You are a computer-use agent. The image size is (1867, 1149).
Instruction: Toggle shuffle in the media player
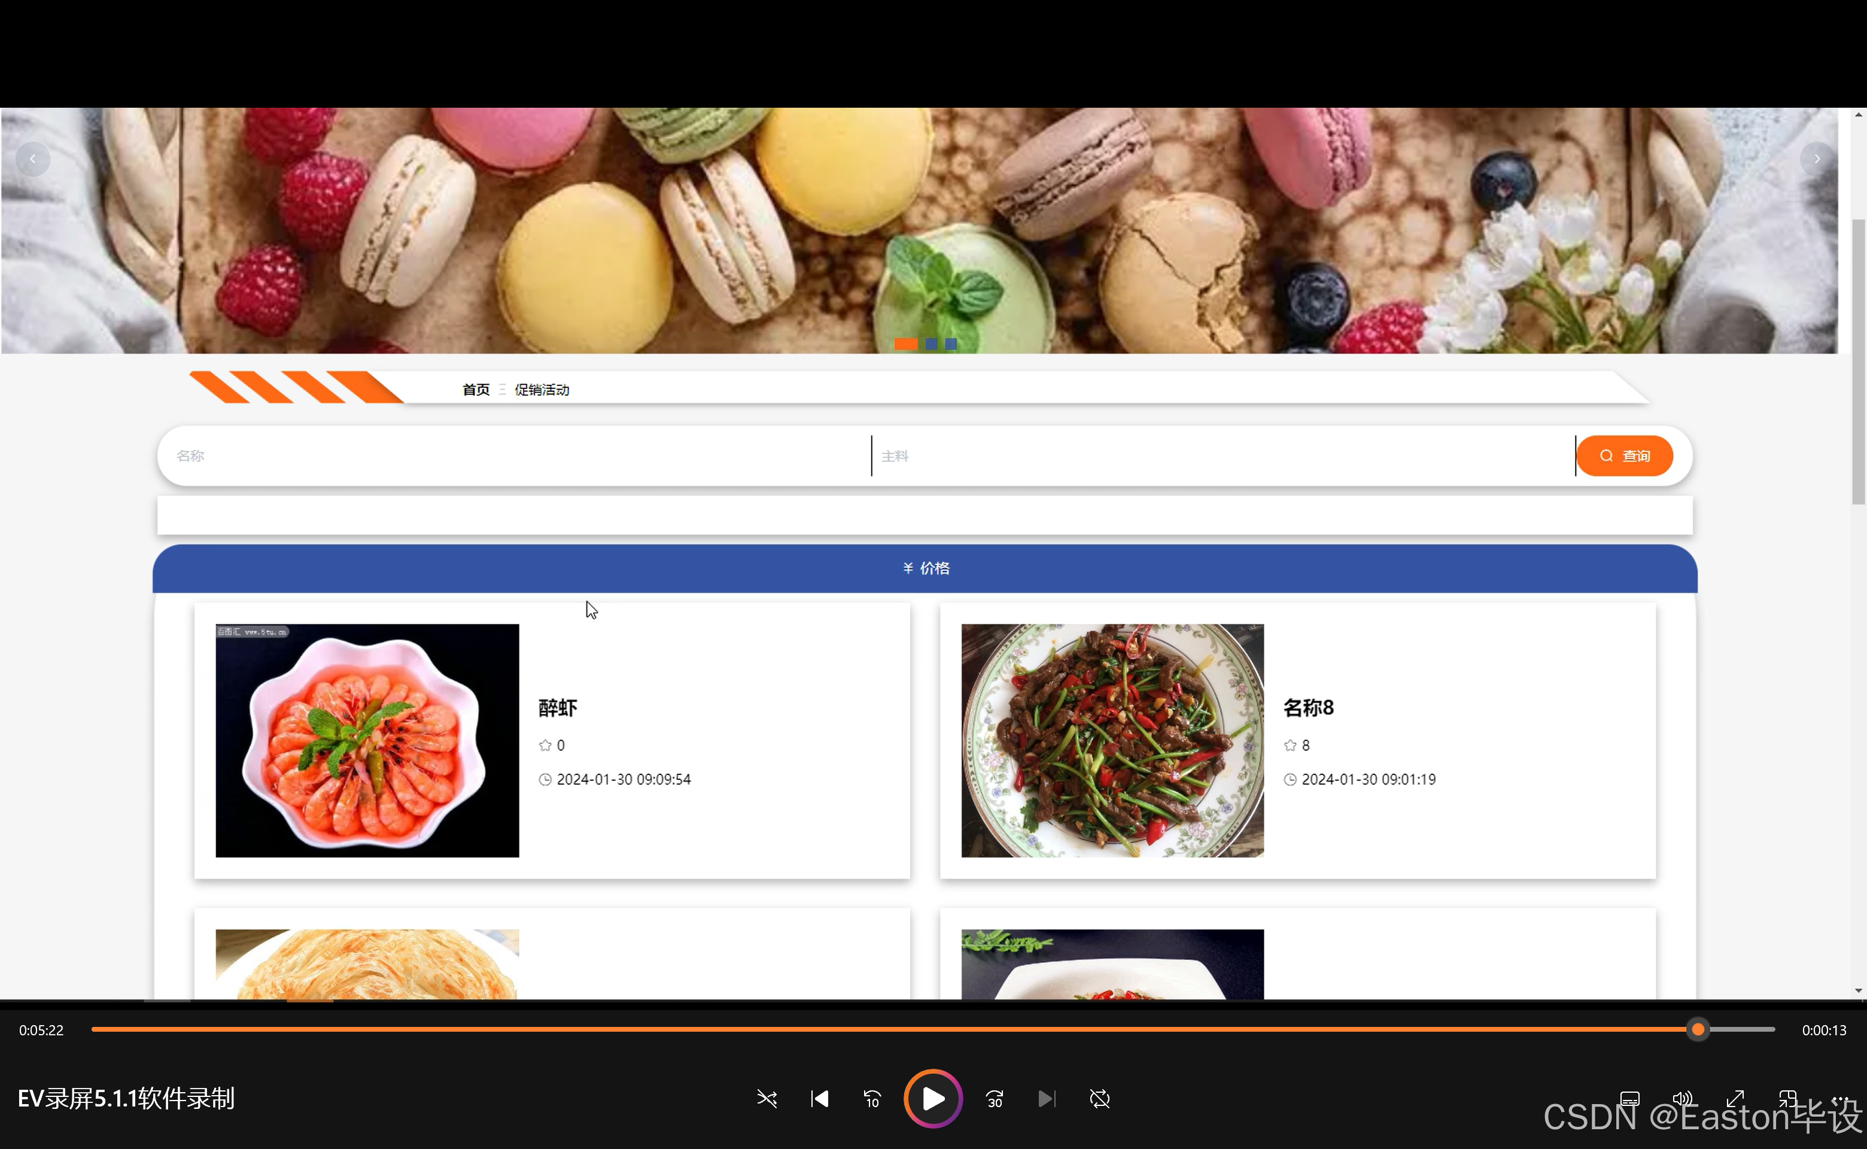(x=767, y=1098)
